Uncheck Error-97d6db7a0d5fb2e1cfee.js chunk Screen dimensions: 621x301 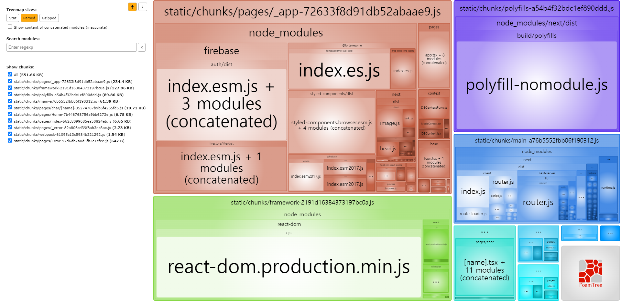point(10,141)
